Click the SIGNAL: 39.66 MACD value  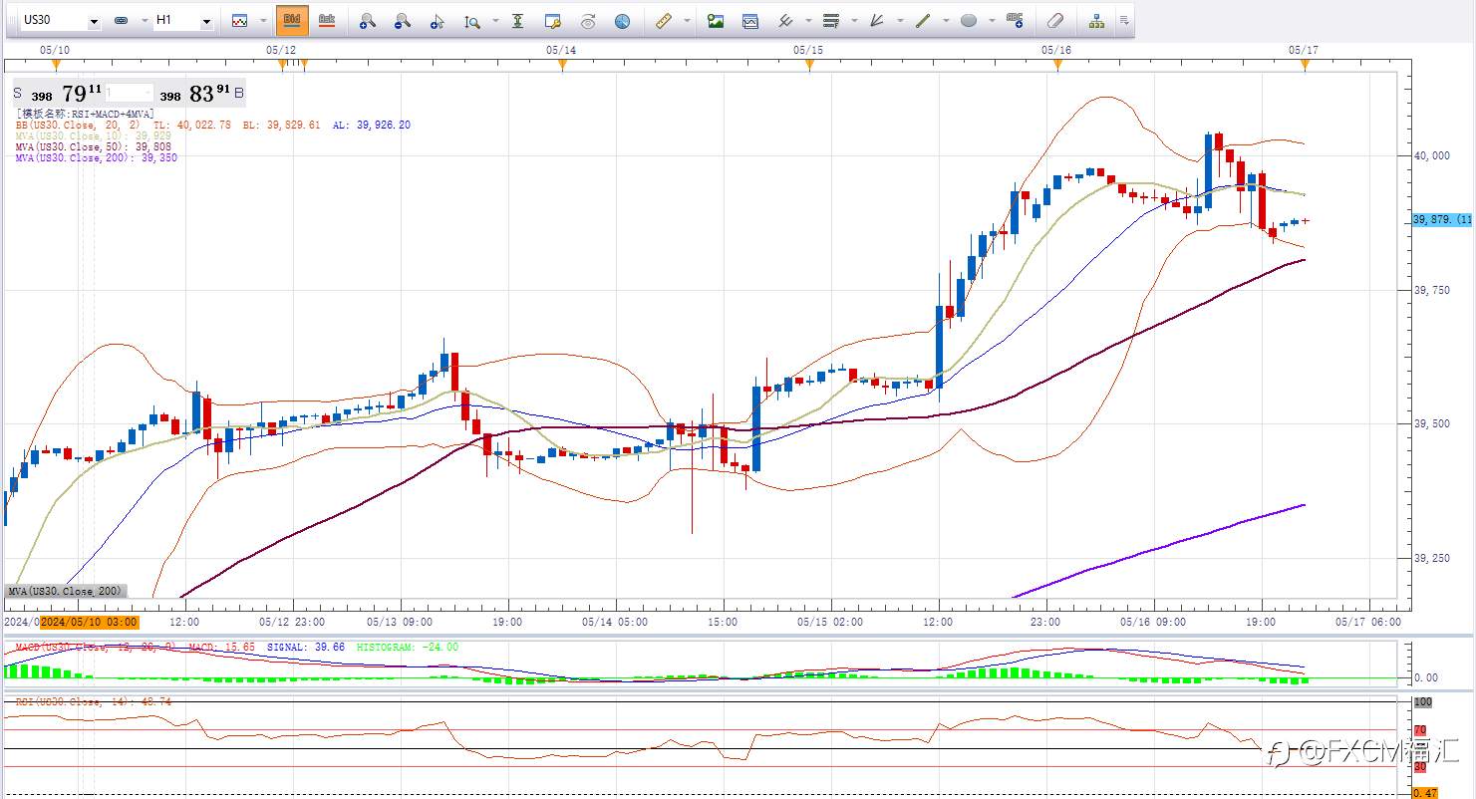[x=306, y=647]
